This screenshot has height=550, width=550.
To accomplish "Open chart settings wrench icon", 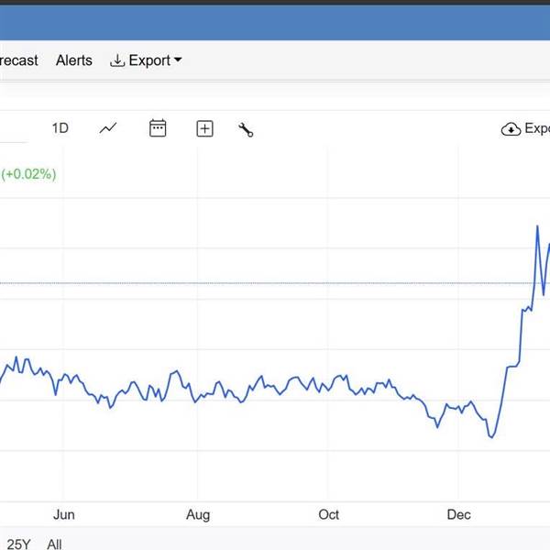I will click(x=246, y=129).
